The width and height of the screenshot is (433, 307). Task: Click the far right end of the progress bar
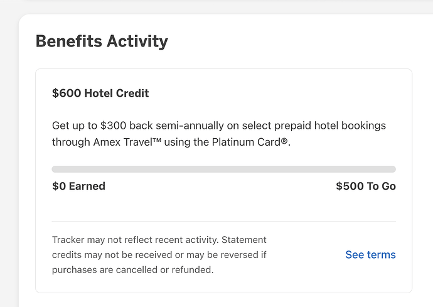[x=393, y=169]
